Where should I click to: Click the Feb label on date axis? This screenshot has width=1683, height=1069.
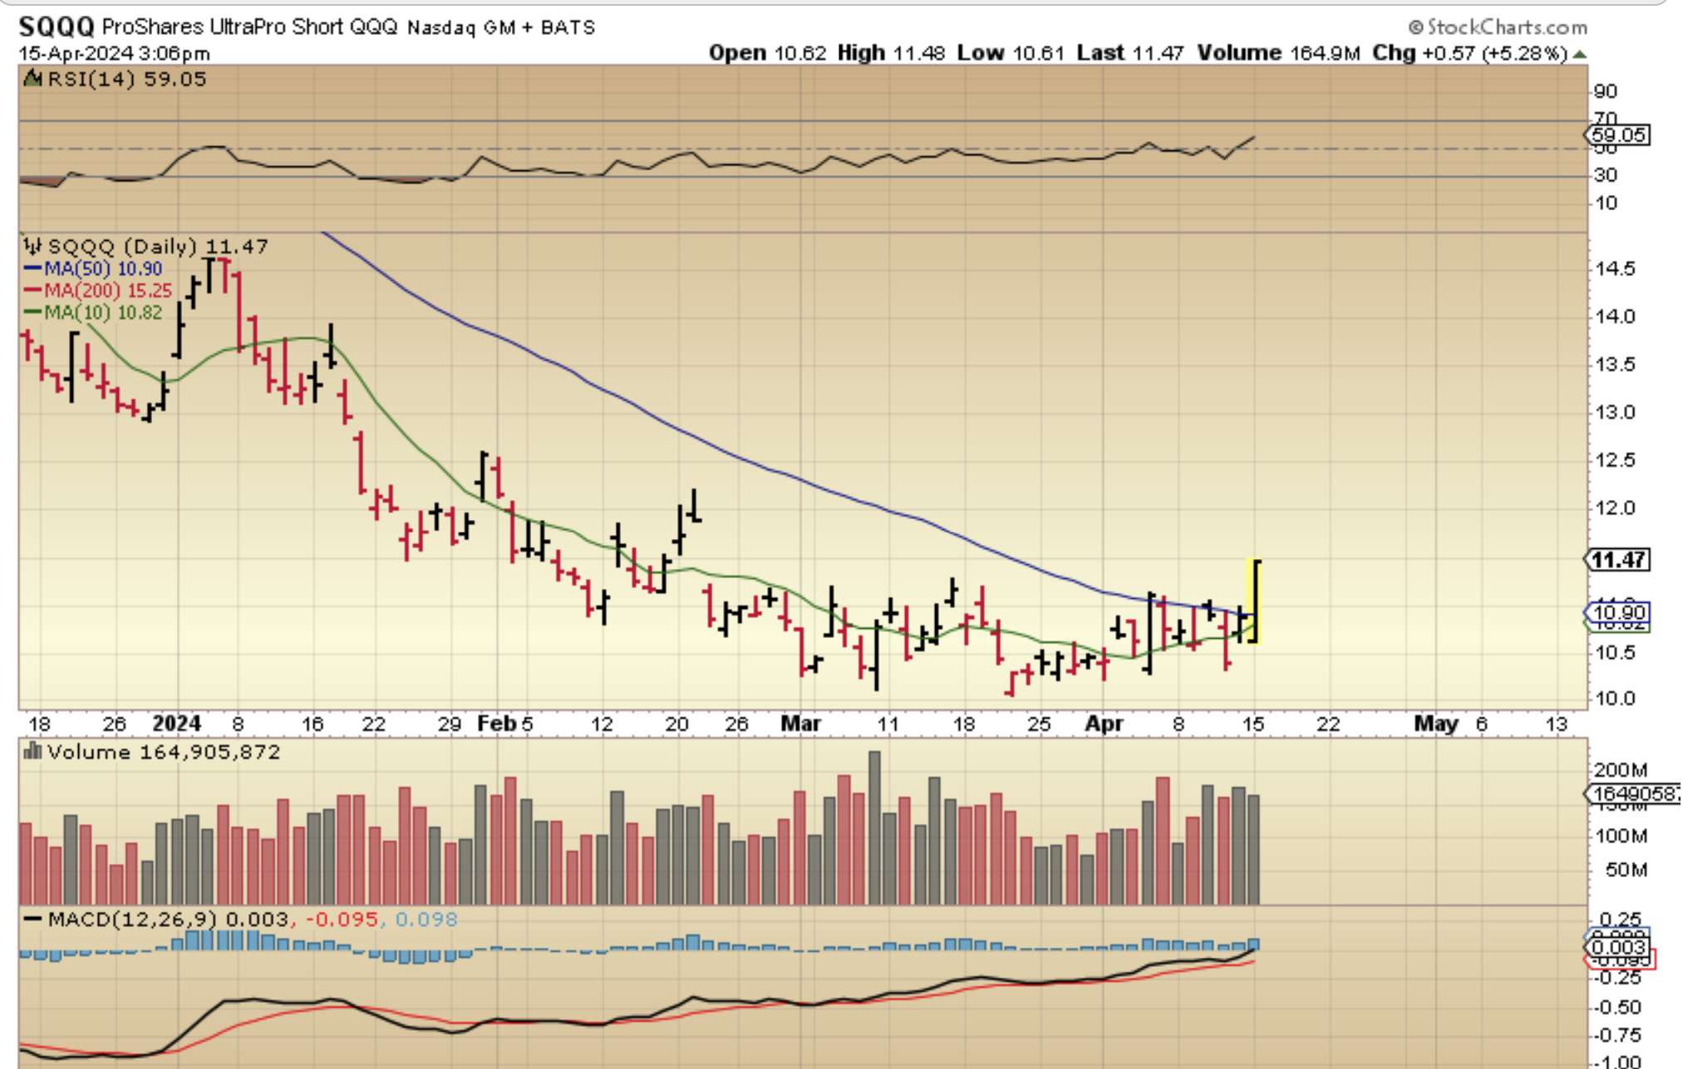click(x=497, y=724)
